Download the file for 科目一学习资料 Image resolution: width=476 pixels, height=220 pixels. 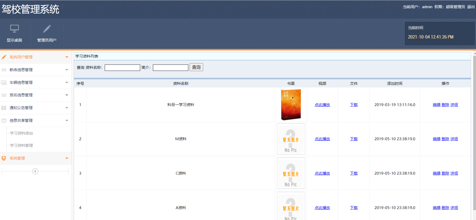point(354,105)
